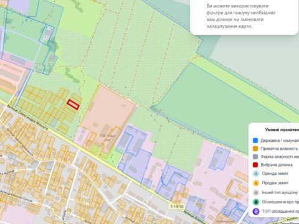
Task: Click the orange Продаж землі auction icon
Action: tap(256, 183)
